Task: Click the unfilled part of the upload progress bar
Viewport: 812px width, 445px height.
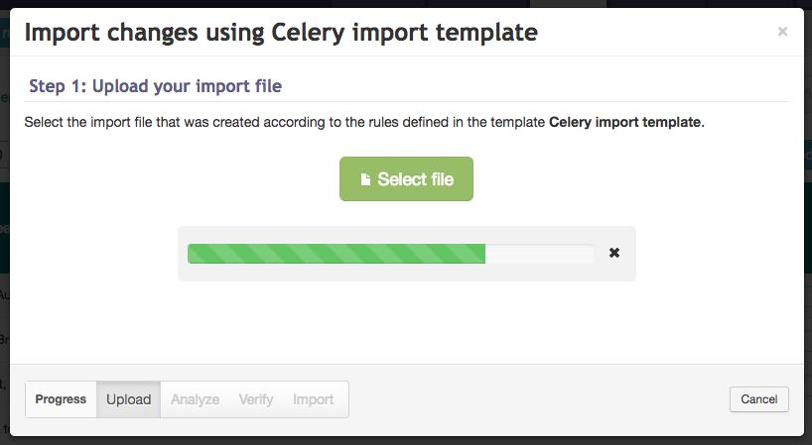Action: [x=540, y=254]
